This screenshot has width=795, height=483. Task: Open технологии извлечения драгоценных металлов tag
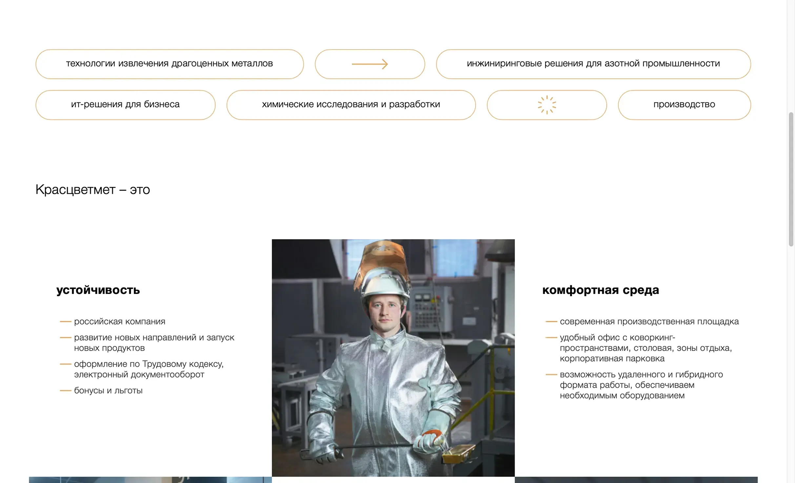[170, 64]
